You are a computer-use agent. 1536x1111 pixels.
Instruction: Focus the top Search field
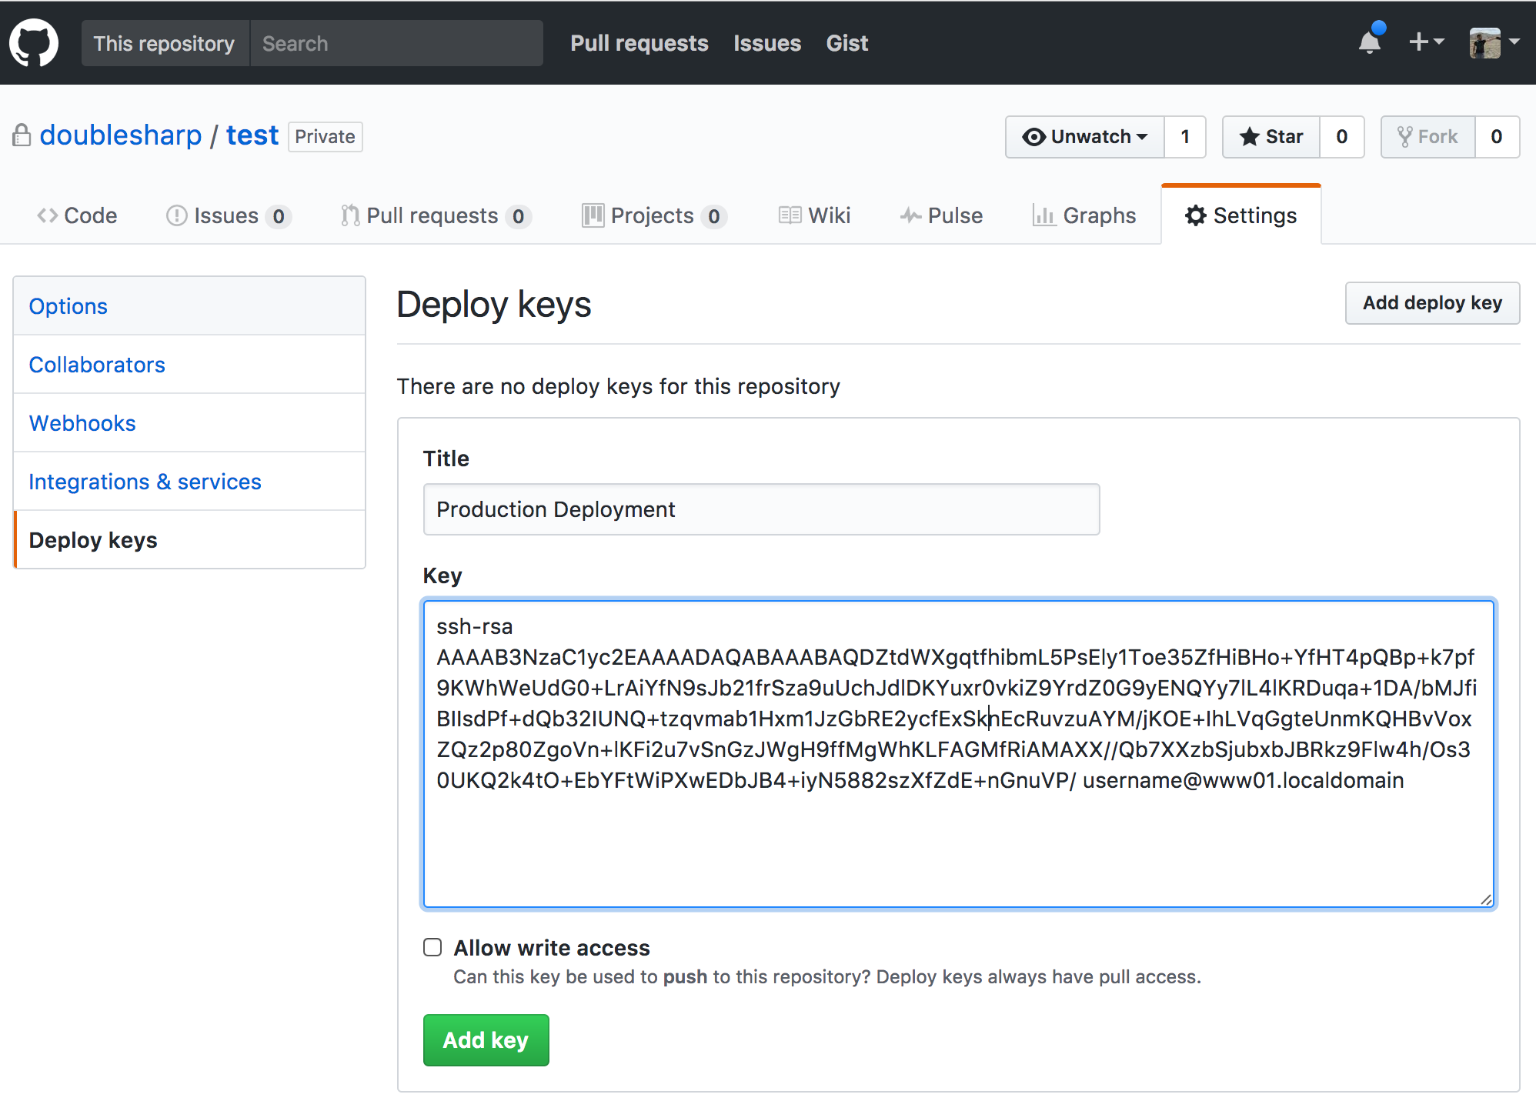click(x=396, y=43)
